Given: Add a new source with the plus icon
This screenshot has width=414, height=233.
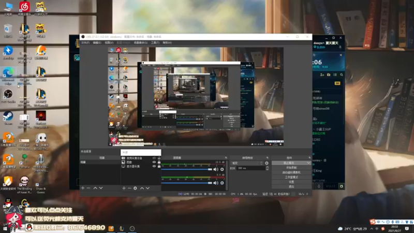Looking at the screenshot, I should [x=124, y=188].
